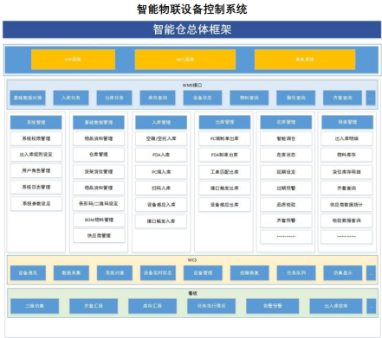Choose 仓库管理 under 基础数据管理
The image size is (382, 338).
(99, 155)
